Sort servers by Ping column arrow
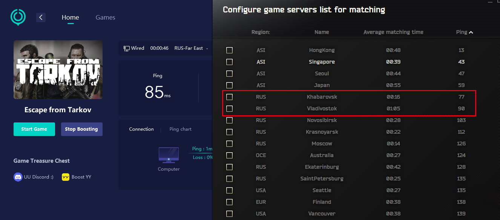The image size is (500, 220). click(x=471, y=33)
